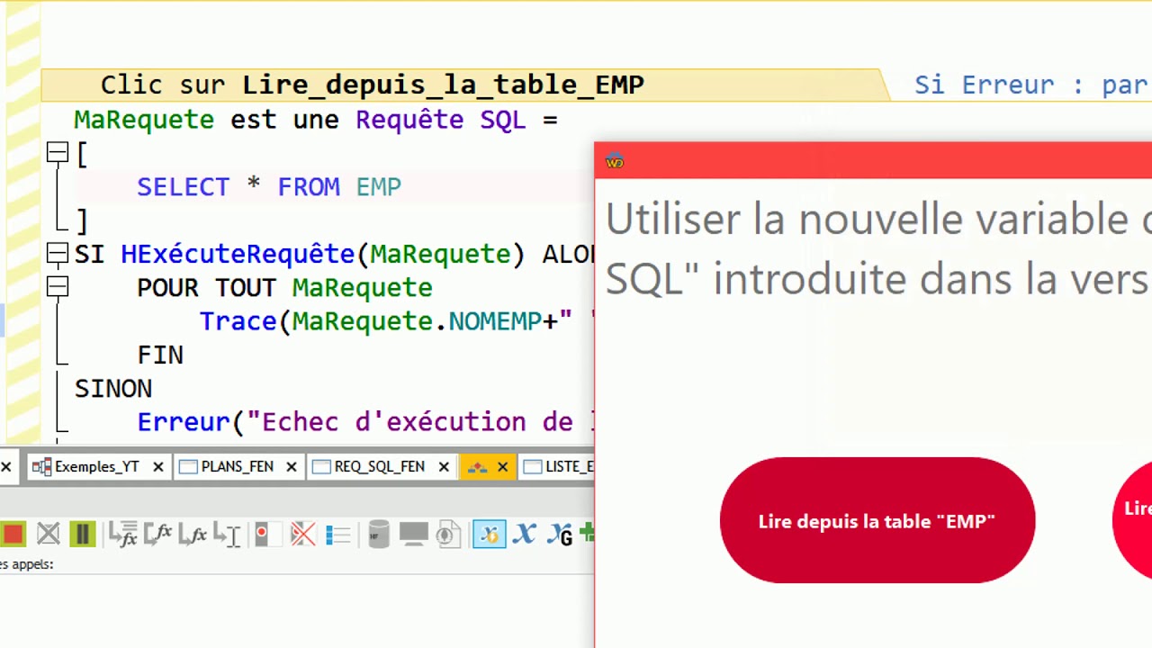This screenshot has width=1152, height=648.
Task: Pause execution with the green pause button
Action: [82, 535]
